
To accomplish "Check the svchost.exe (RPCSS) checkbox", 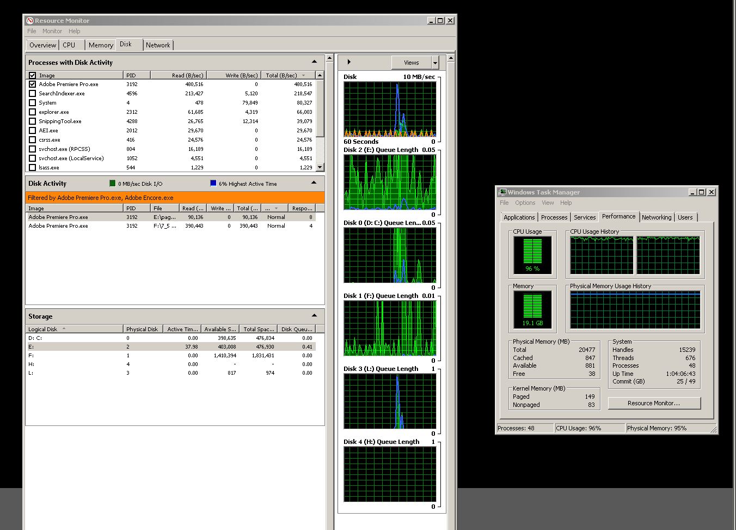I will (x=33, y=149).
